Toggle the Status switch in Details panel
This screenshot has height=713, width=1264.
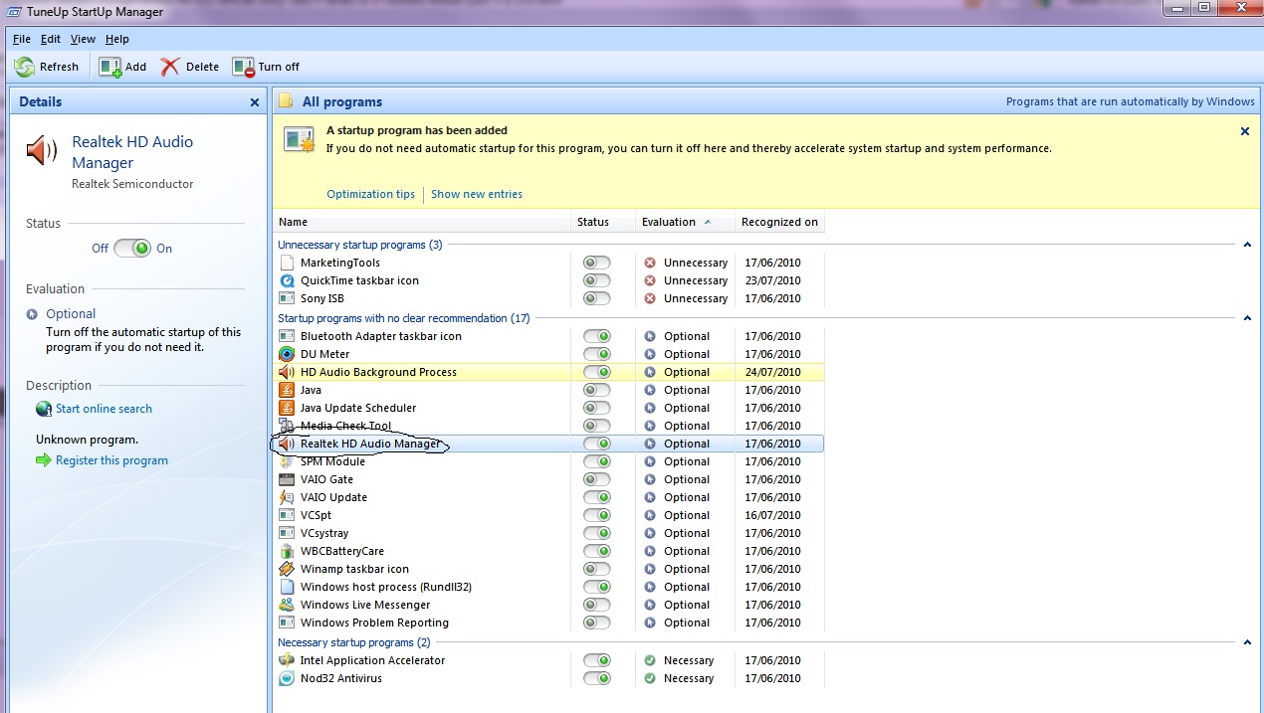pyautogui.click(x=132, y=249)
